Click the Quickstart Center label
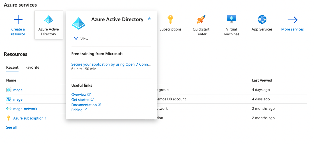Viewport: 314px width, 144px height. 201,32
